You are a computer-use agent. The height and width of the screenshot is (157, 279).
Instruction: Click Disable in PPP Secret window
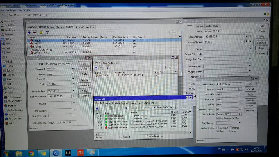click(84, 80)
